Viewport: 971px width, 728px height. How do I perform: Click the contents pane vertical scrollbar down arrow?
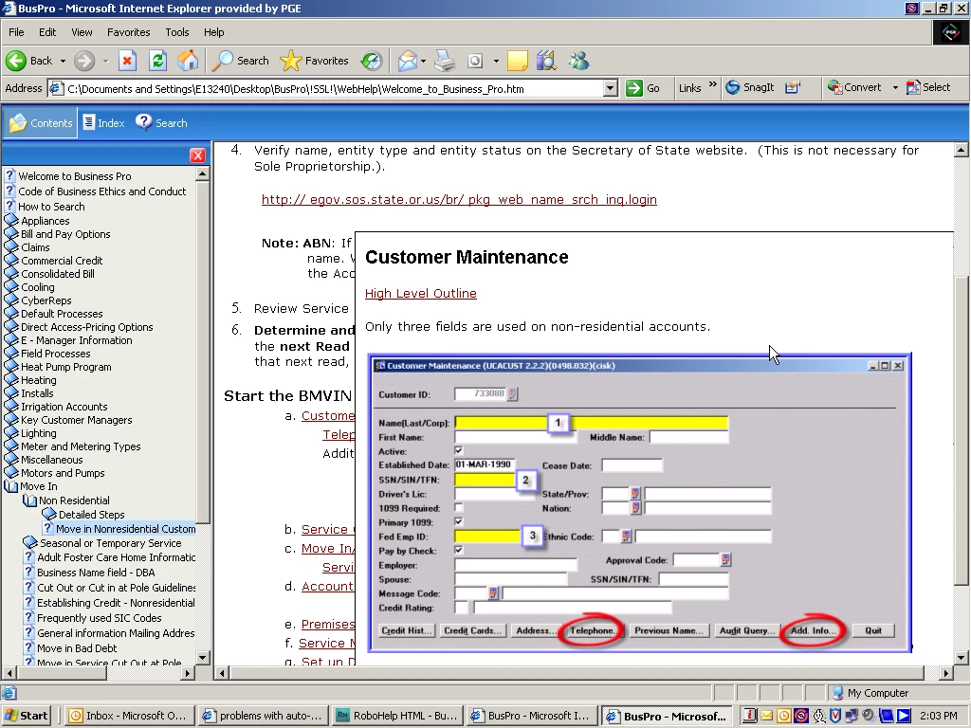click(x=203, y=657)
